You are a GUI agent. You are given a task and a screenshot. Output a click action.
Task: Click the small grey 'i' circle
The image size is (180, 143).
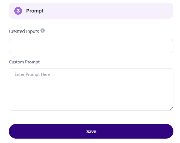(43, 30)
